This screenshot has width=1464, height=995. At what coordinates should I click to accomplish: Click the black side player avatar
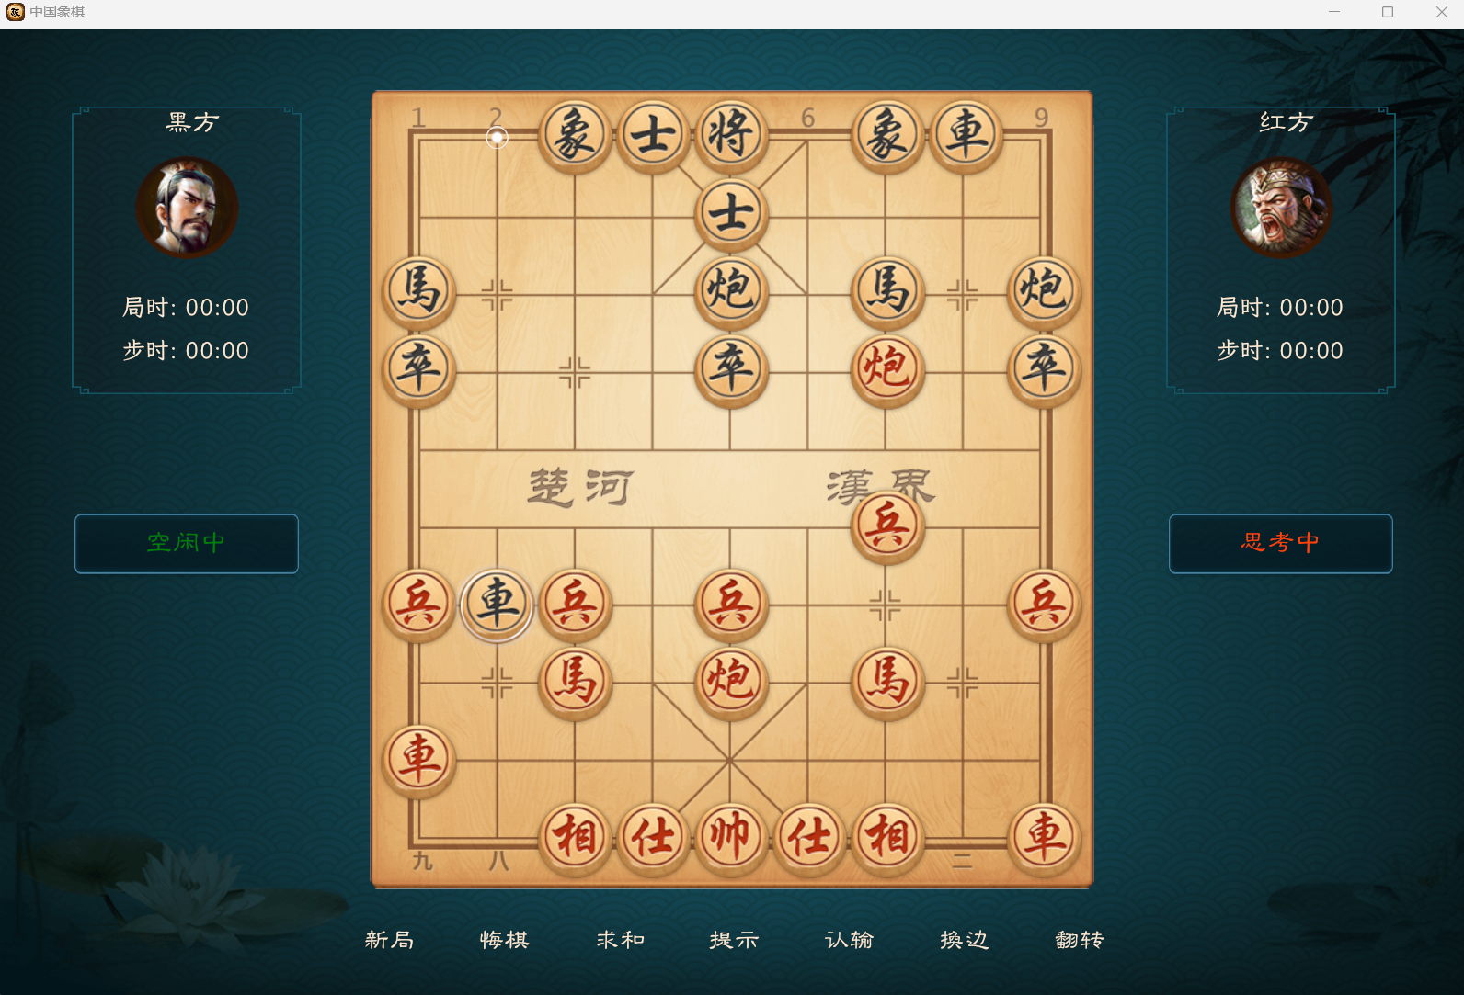187,207
